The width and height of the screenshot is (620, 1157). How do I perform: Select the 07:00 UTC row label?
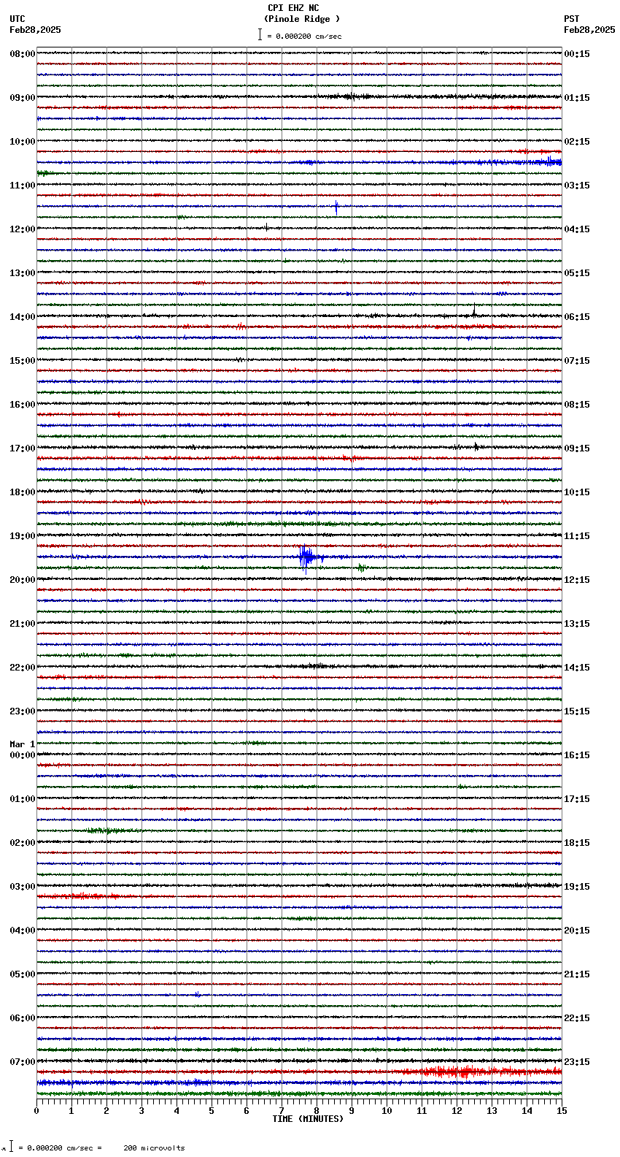tap(23, 1062)
